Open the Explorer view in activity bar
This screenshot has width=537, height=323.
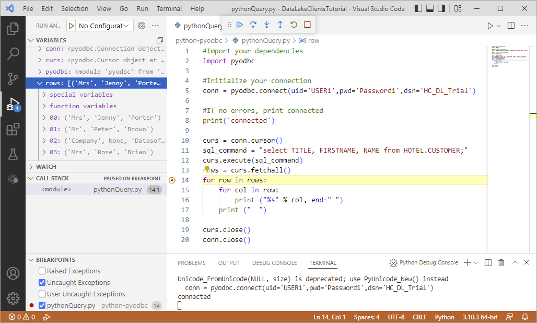coord(13,28)
